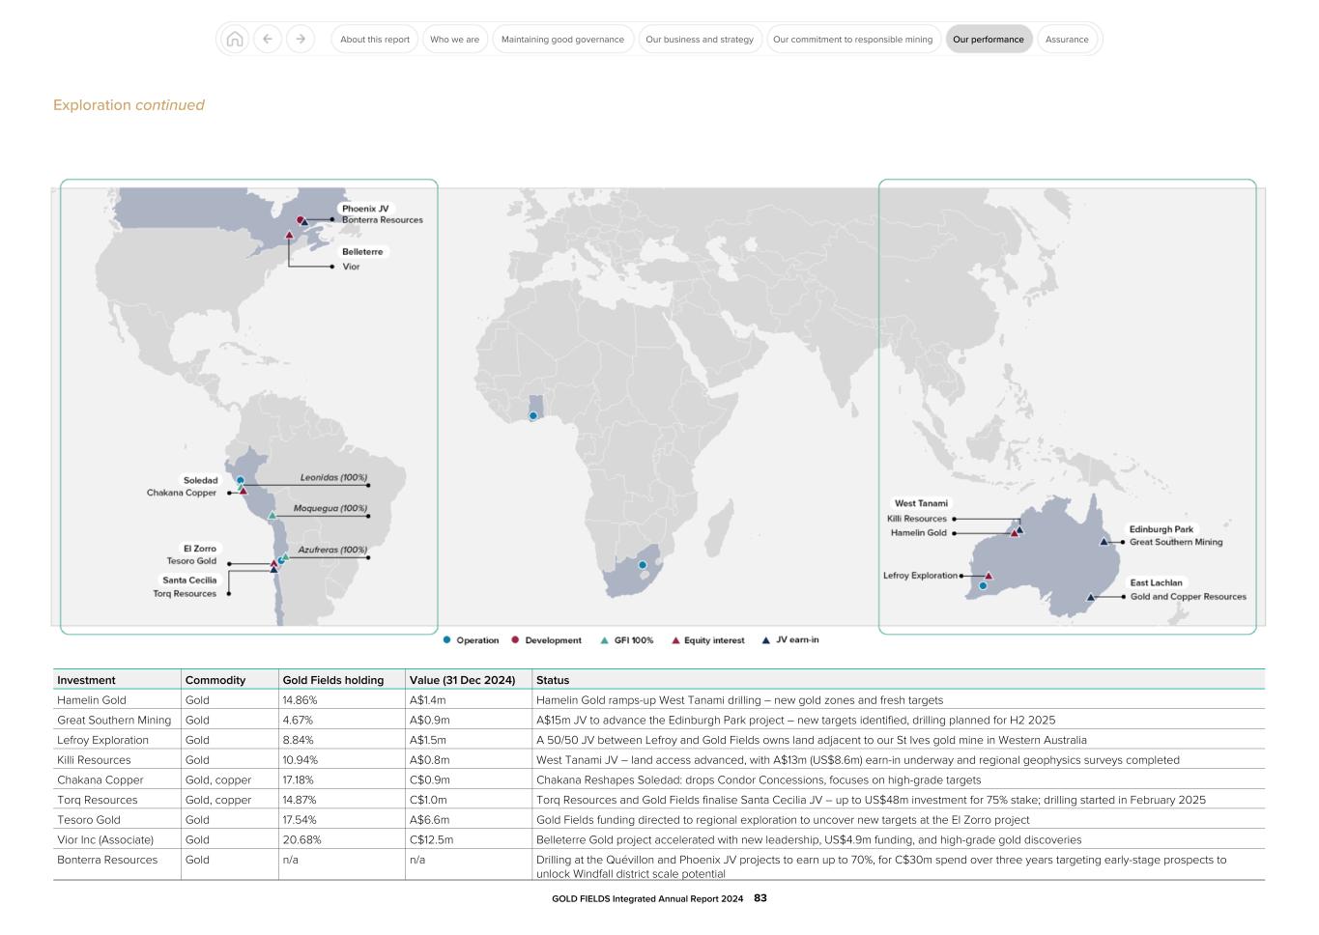Click the back arrow navigation icon
The image size is (1319, 935).
267,39
